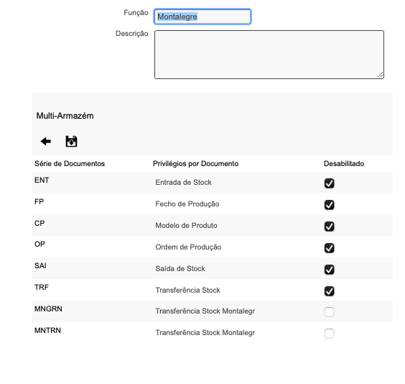Uncheck Desabilitado for Entrada de Stock
The height and width of the screenshot is (384, 405).
[330, 183]
